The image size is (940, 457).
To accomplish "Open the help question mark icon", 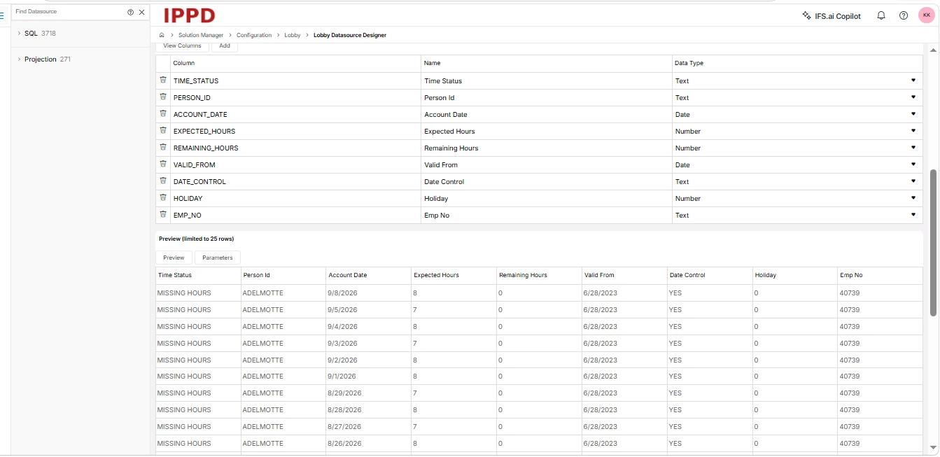I will [904, 15].
